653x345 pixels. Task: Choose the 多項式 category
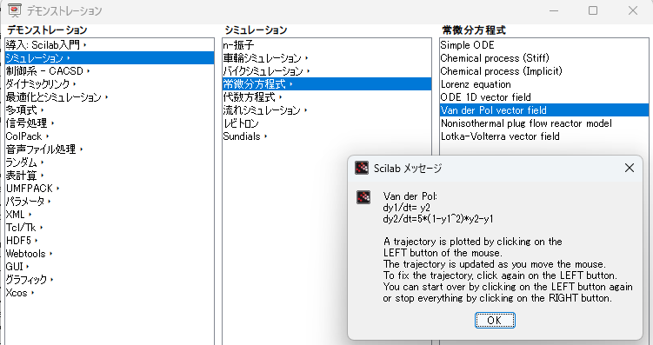(110, 110)
